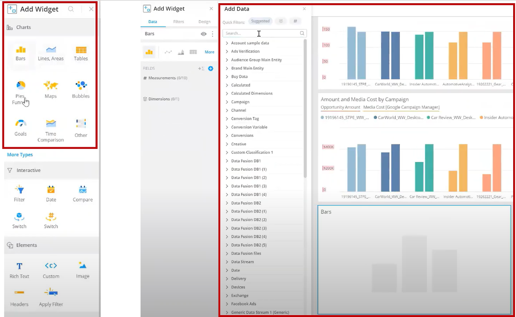Switch to the Filters tab
Viewport: 516px width, 317px height.
pyautogui.click(x=179, y=22)
